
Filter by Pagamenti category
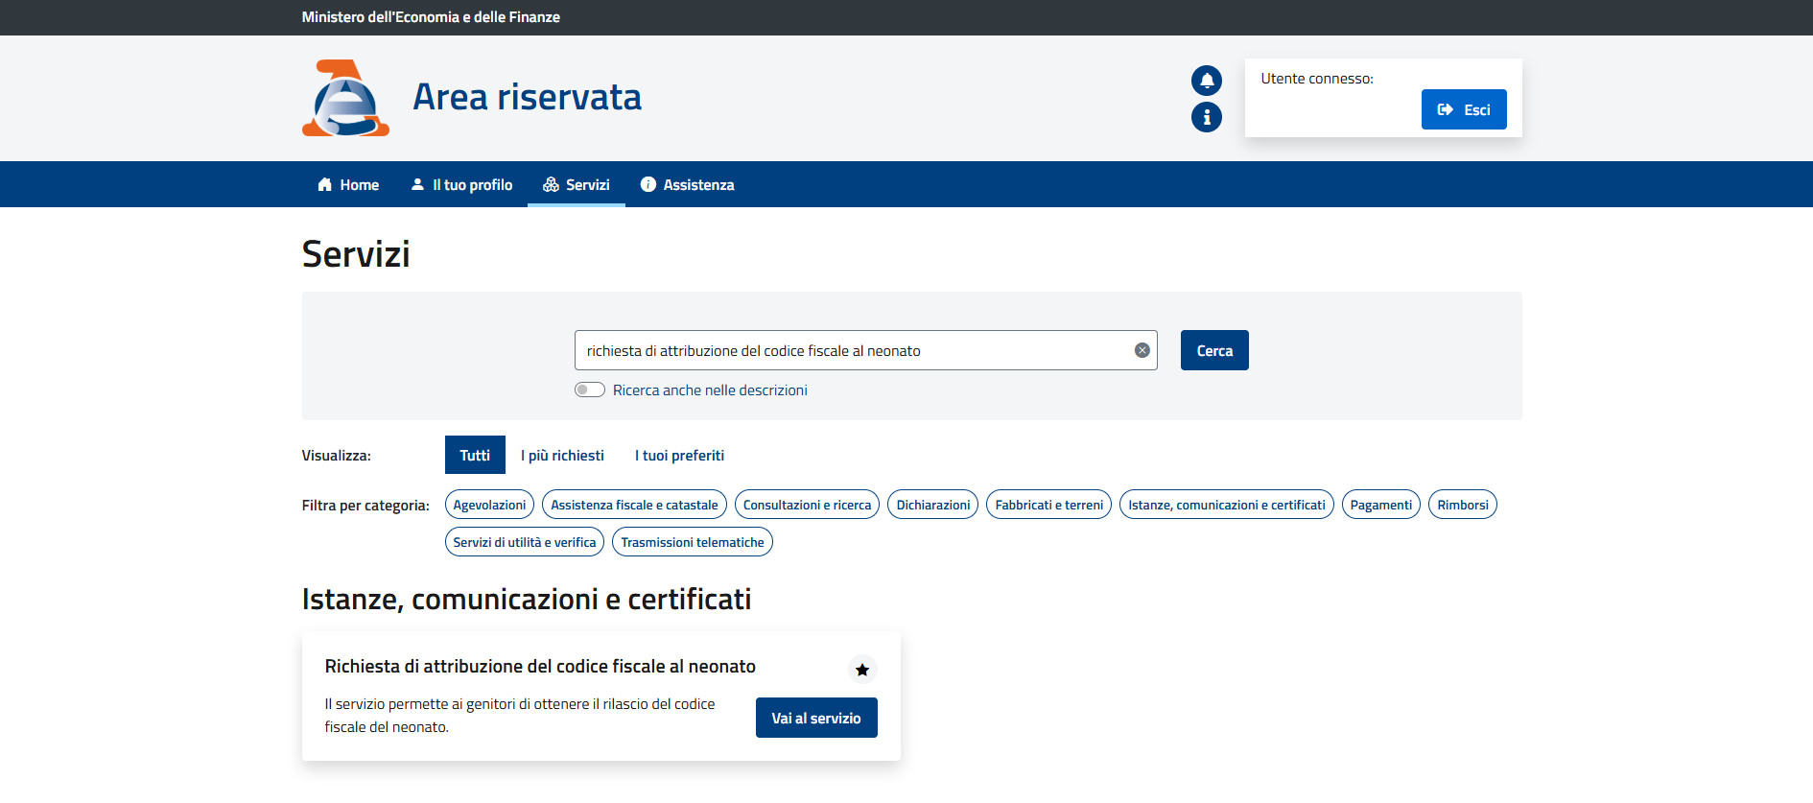point(1381,505)
